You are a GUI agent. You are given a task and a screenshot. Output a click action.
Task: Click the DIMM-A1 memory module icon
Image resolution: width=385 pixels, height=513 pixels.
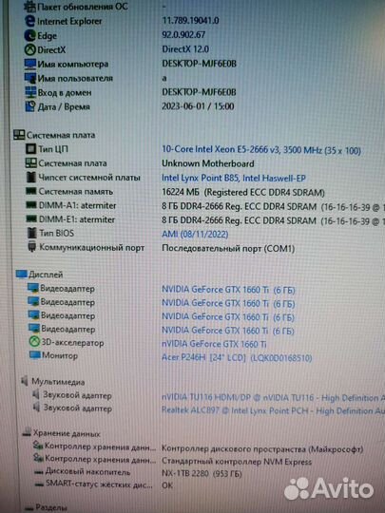(x=31, y=205)
